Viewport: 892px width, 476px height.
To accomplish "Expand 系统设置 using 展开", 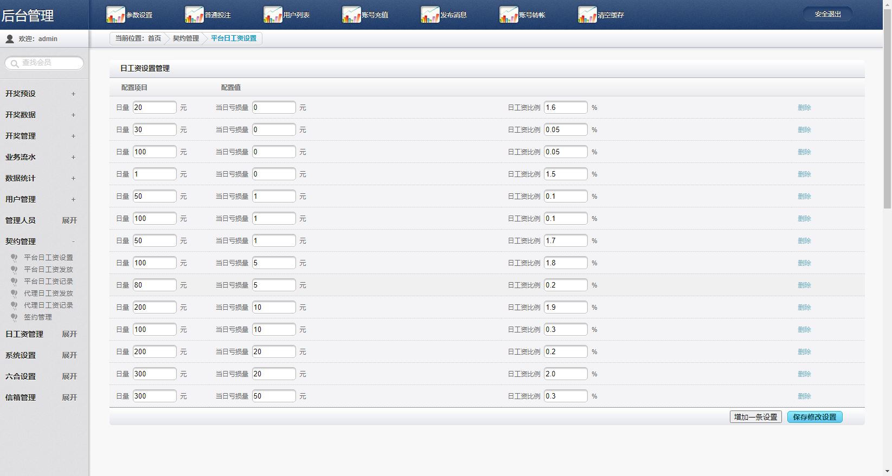I will pos(69,355).
